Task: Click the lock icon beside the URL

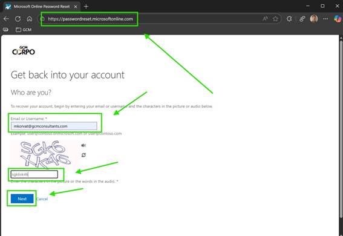Action: (x=43, y=19)
